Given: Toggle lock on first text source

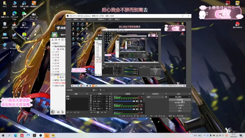Looking at the screenshot, I should 110,97.
